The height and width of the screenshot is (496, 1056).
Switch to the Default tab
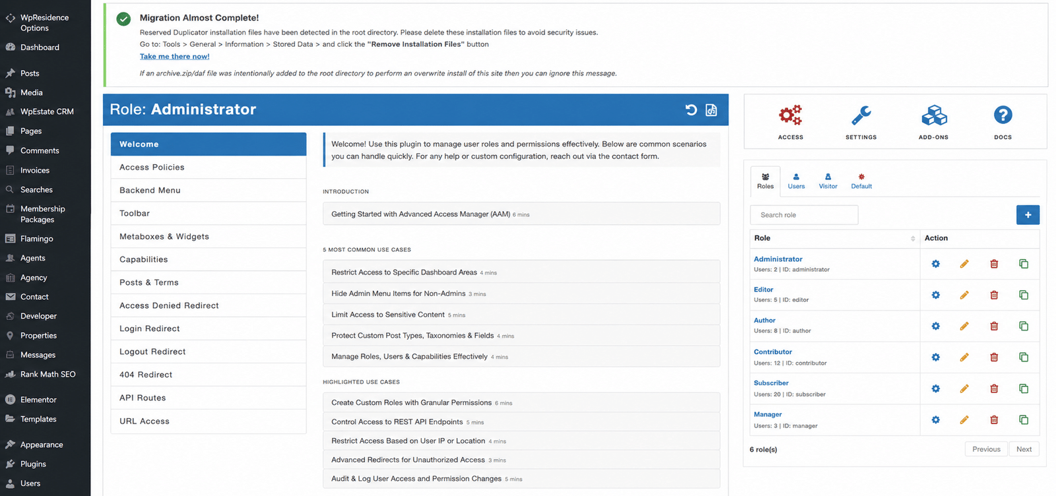tap(861, 181)
